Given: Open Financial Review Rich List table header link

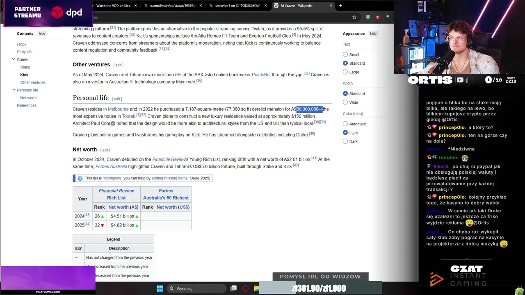Looking at the screenshot, I should click(x=116, y=194).
